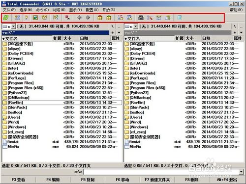Select [Python27] folder in right panel
Screen dimensions: 246x184
click(x=184, y=93)
